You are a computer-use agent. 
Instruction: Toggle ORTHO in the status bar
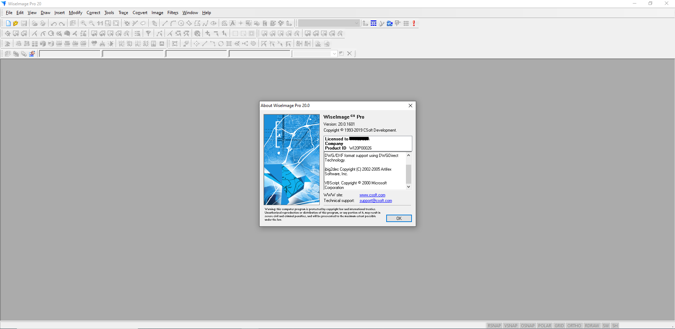tap(574, 326)
